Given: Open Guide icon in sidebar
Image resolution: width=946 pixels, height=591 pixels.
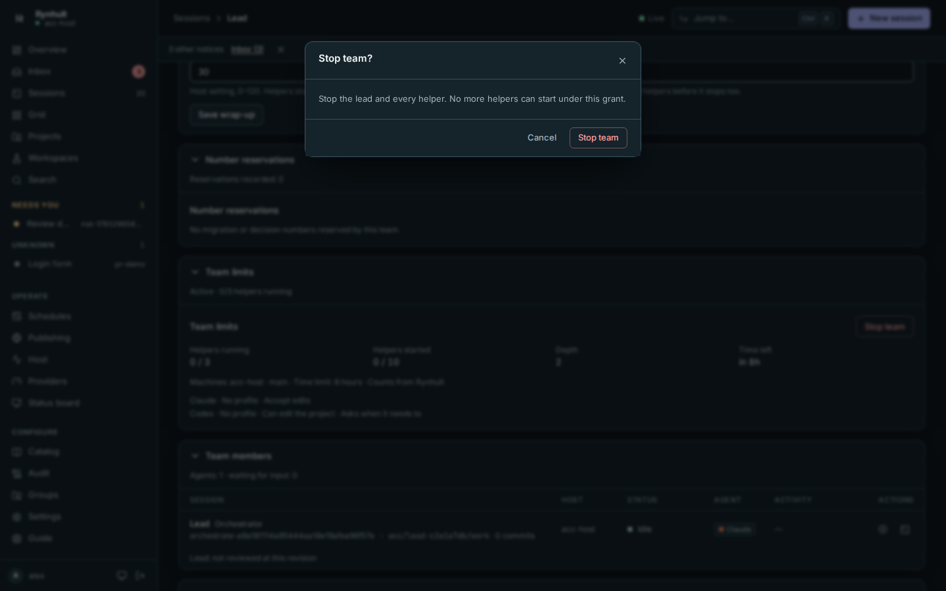Looking at the screenshot, I should click(x=17, y=538).
